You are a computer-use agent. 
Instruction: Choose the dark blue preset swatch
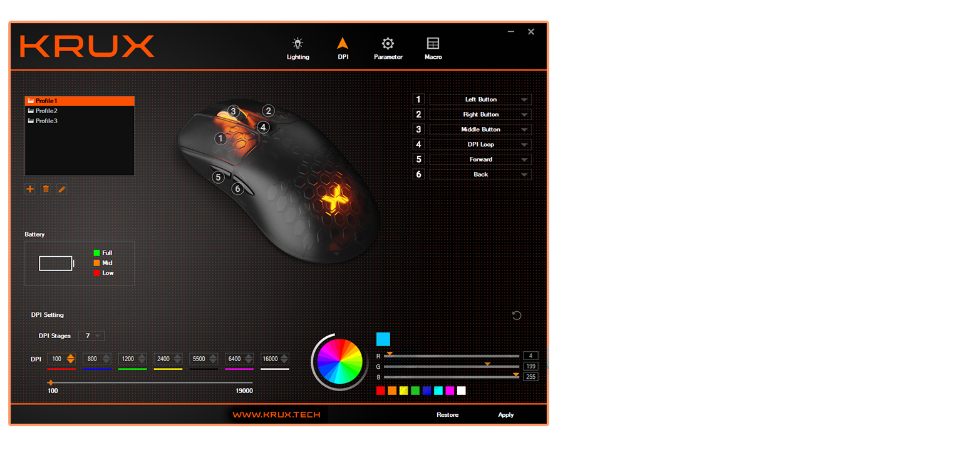click(x=427, y=391)
